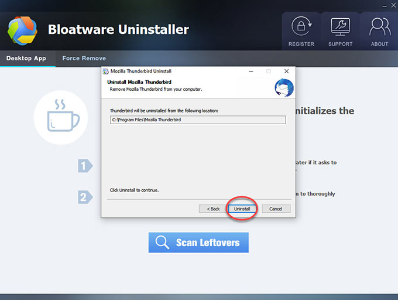Click the Scan Leftovers button
398x300 pixels.
tap(198, 243)
